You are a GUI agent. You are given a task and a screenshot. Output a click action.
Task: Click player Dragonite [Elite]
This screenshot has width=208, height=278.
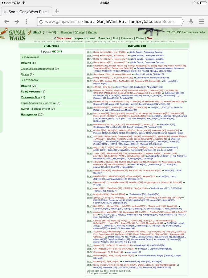(x=101, y=194)
